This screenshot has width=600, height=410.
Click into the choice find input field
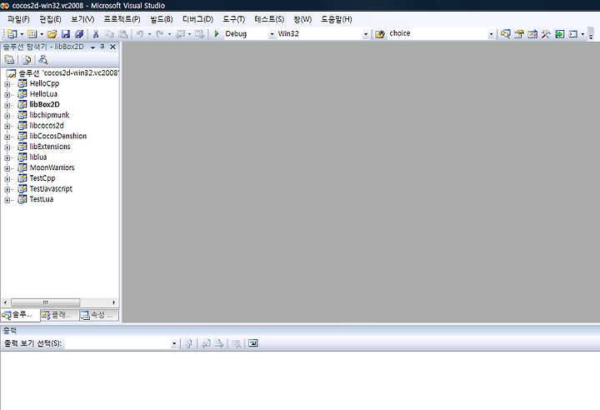[437, 33]
